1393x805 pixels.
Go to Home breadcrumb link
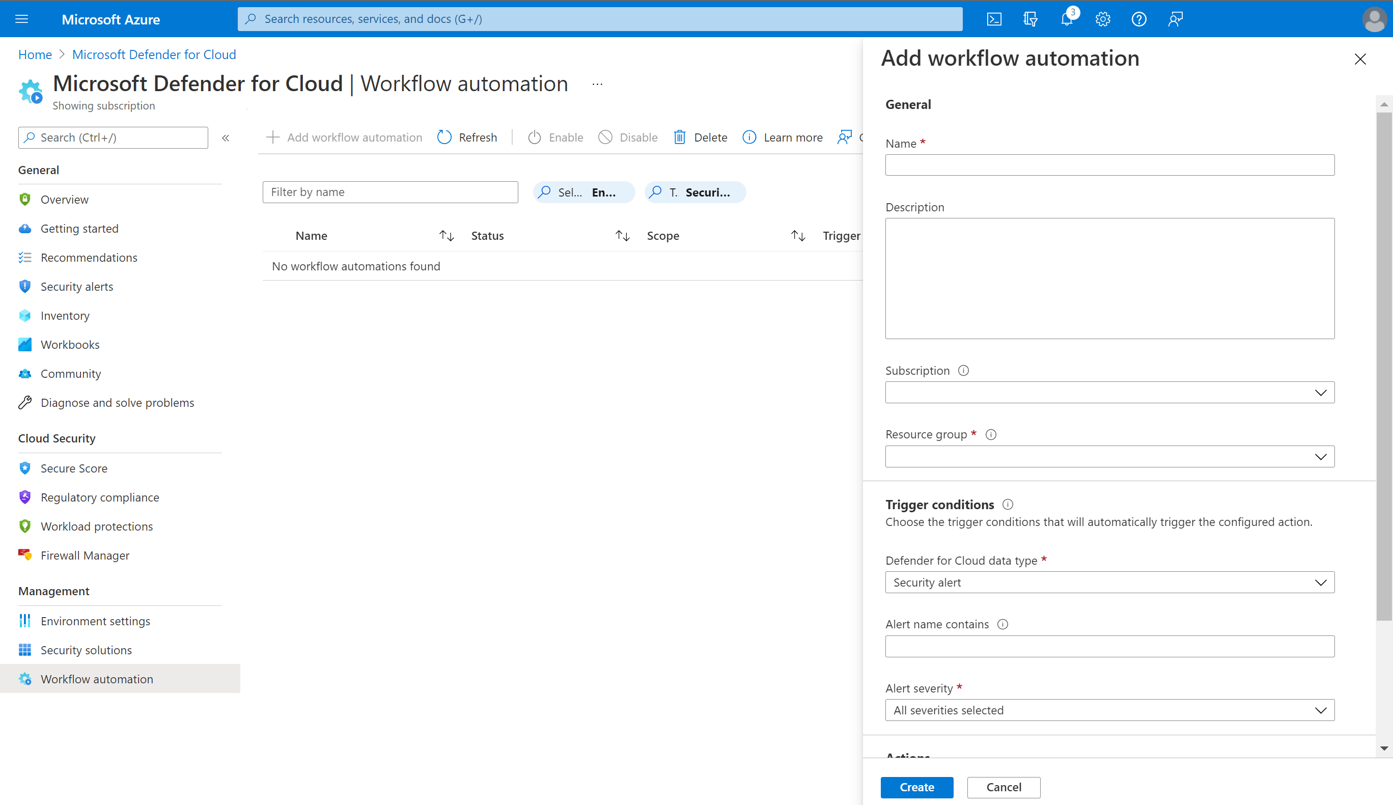pyautogui.click(x=35, y=54)
